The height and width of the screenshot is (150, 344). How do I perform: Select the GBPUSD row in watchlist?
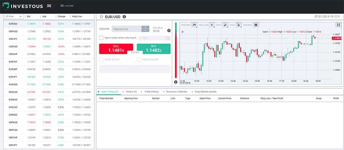[x=49, y=31]
